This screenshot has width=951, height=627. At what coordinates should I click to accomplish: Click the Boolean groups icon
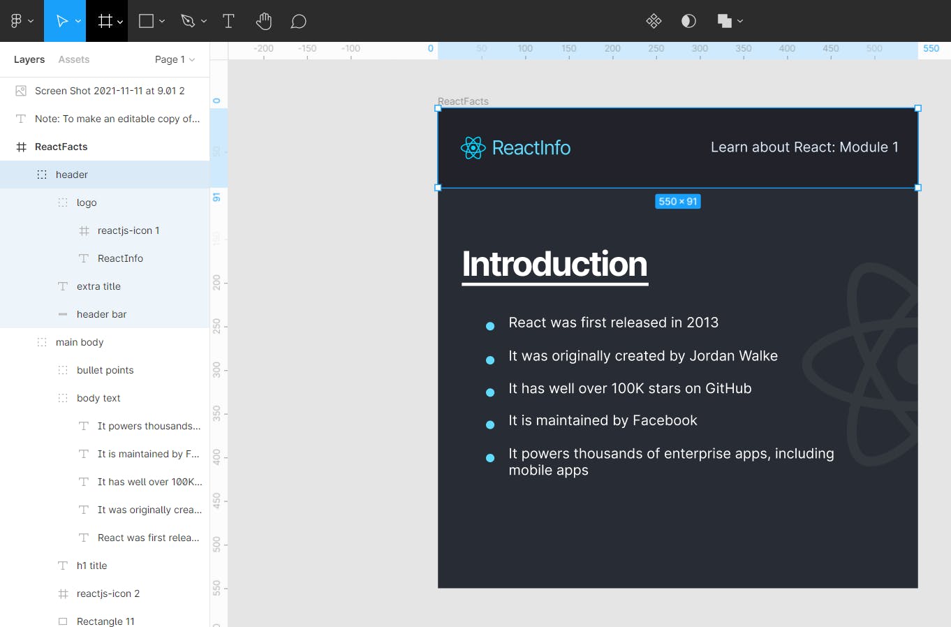pyautogui.click(x=724, y=21)
